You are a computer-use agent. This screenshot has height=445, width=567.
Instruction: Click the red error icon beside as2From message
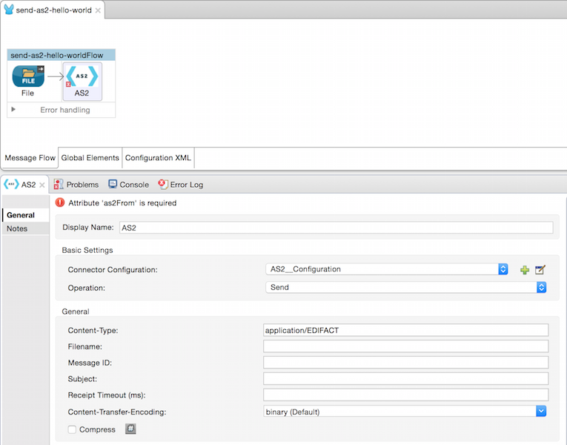[x=60, y=202]
